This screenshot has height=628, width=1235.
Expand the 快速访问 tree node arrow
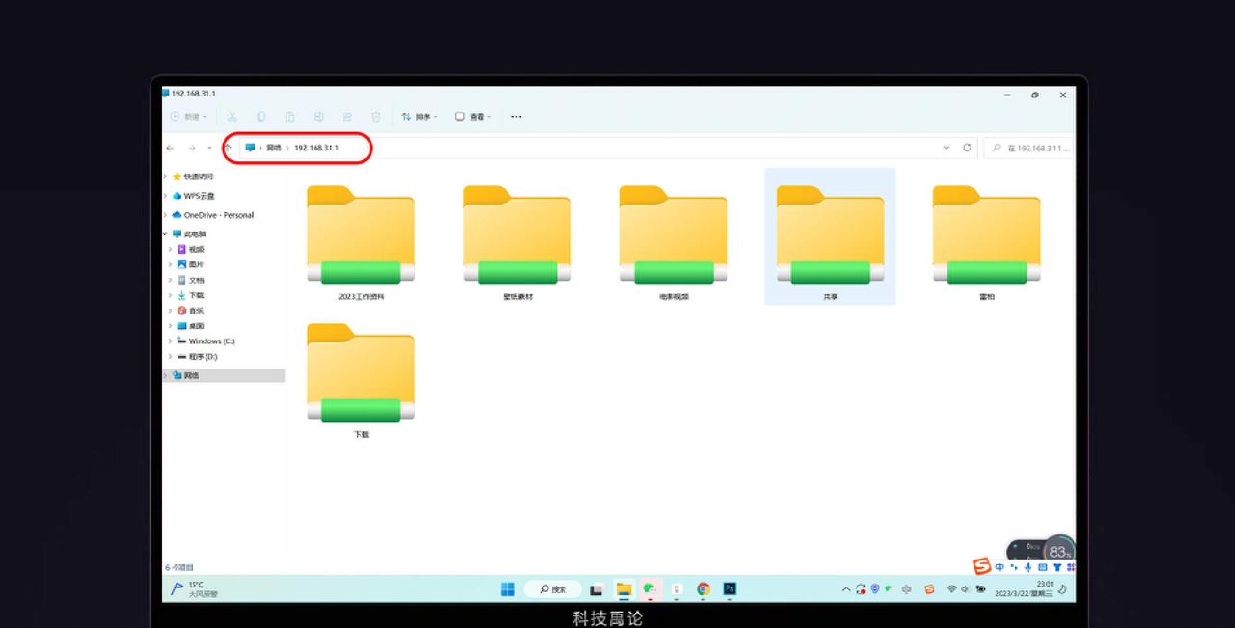pyautogui.click(x=166, y=177)
